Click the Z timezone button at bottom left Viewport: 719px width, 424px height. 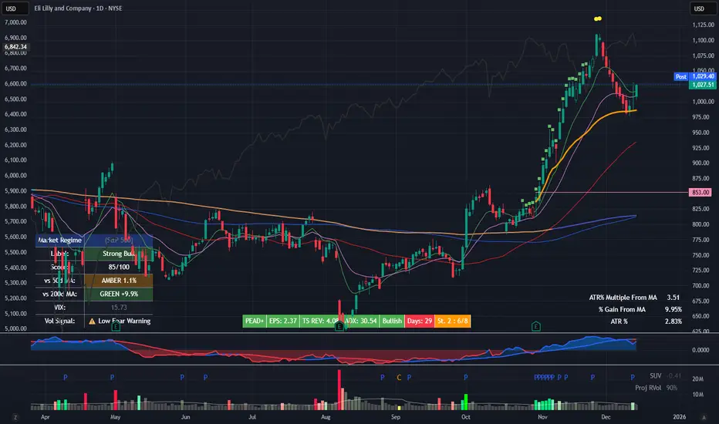pos(15,417)
